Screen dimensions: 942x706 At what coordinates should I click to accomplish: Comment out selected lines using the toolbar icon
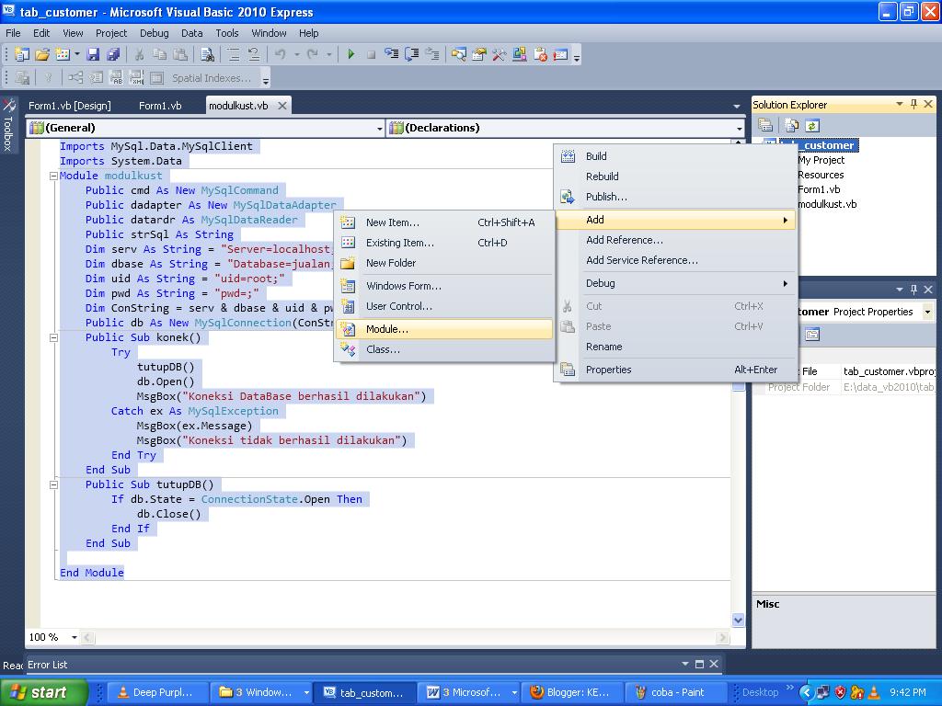[x=233, y=54]
